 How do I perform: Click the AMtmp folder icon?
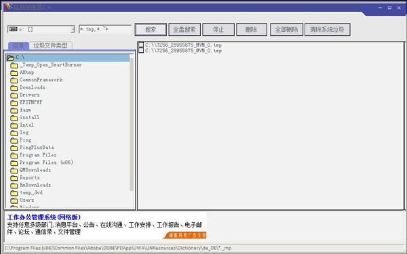(x=14, y=73)
